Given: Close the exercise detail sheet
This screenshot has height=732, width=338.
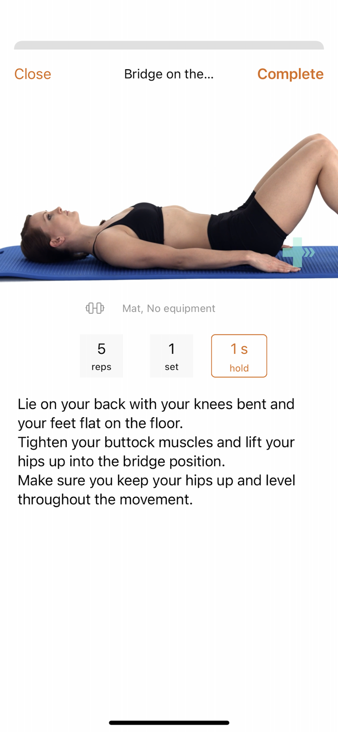Looking at the screenshot, I should coord(33,74).
